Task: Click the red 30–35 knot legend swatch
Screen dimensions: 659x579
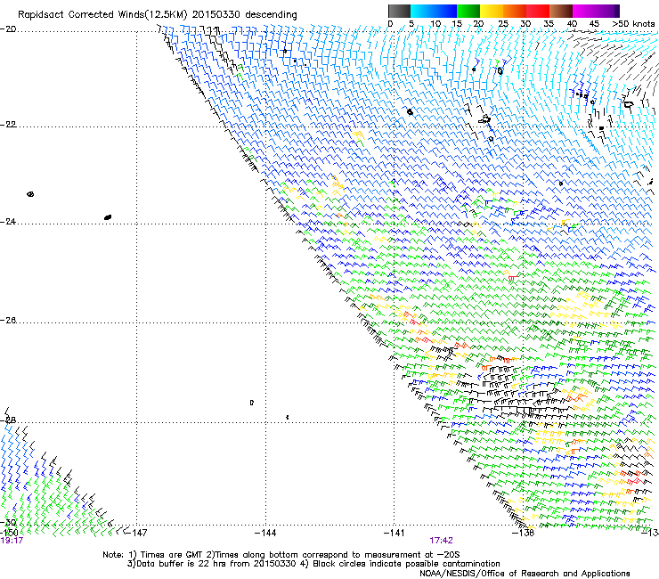Action: click(538, 11)
